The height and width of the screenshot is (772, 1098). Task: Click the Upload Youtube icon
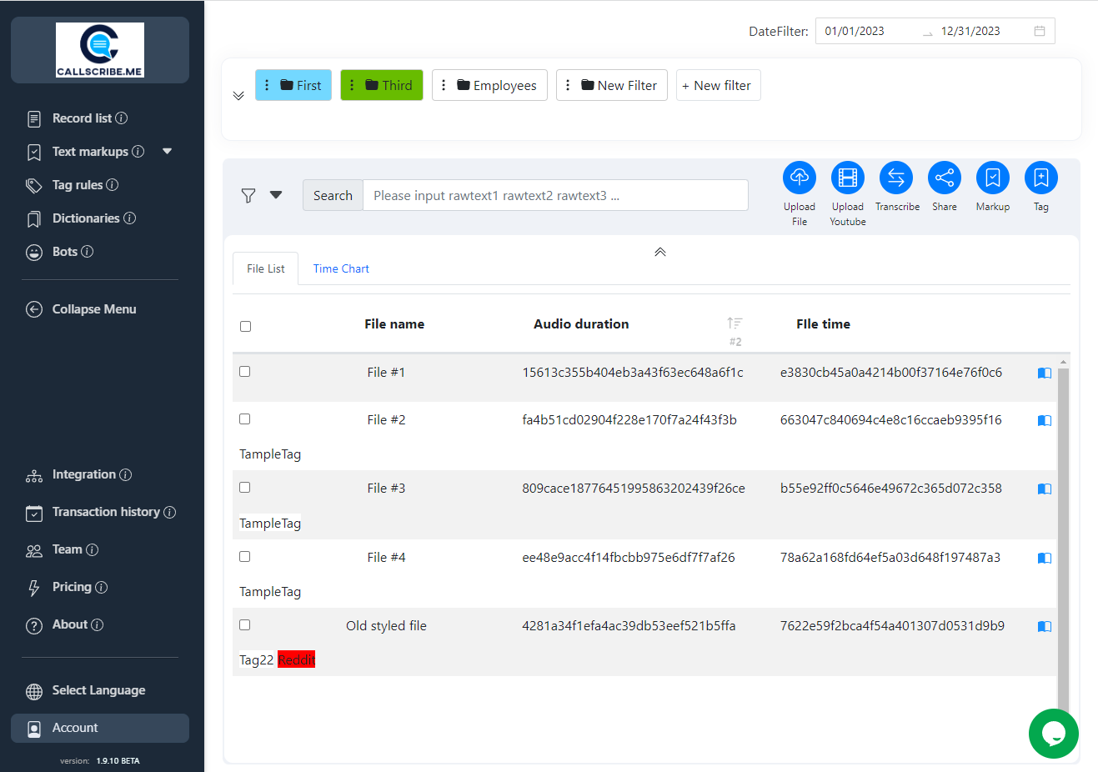pyautogui.click(x=847, y=178)
